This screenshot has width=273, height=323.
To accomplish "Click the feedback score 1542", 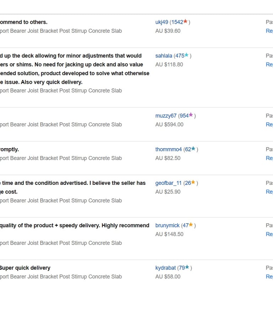I will [x=177, y=22].
